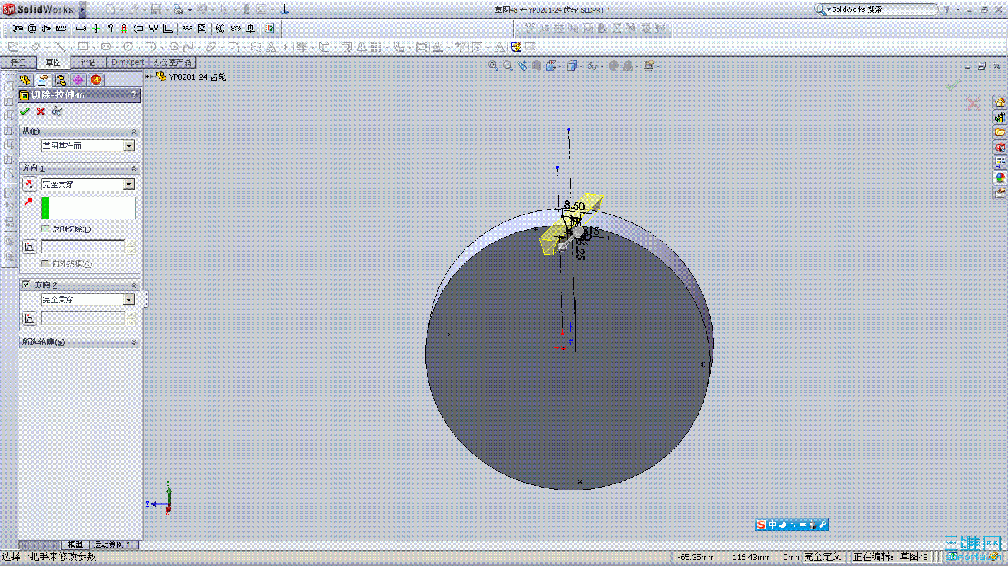Enable the 反侧切除 (flip side to cut) checkbox

pos(45,229)
